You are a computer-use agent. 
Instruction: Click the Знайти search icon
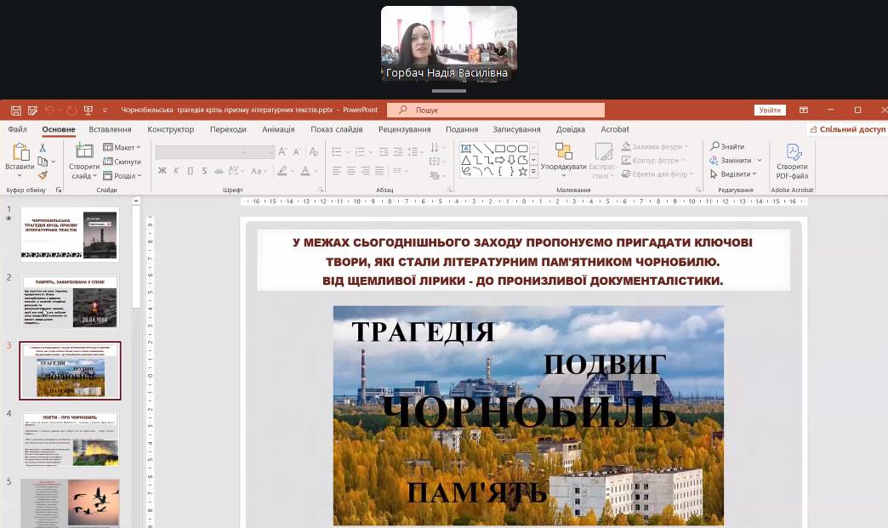[728, 147]
